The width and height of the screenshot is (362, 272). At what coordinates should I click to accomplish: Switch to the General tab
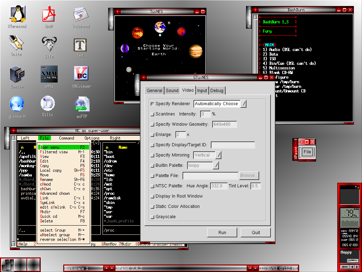click(x=154, y=90)
